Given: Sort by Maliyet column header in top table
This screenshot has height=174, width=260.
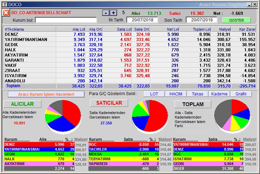Looking at the screenshot, I should pos(221,29).
